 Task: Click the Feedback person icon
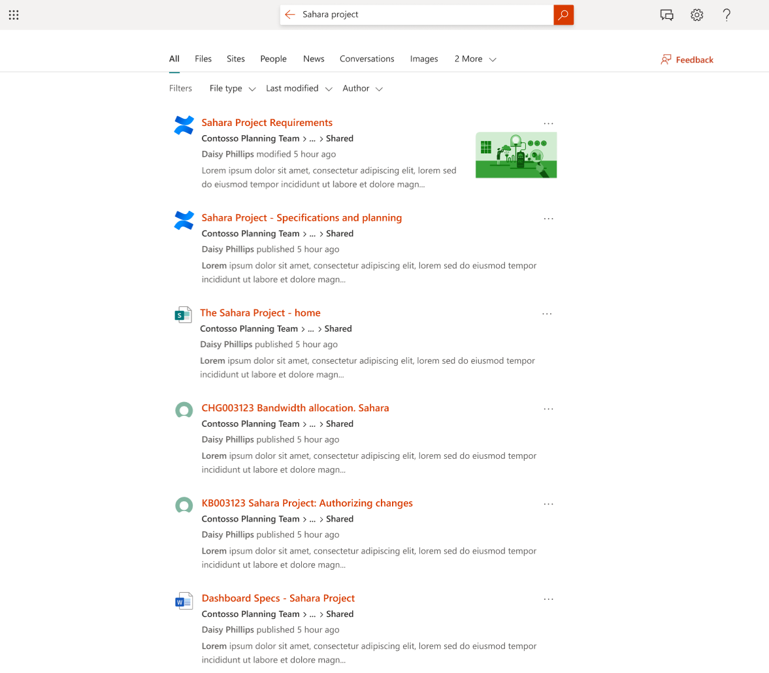(666, 59)
